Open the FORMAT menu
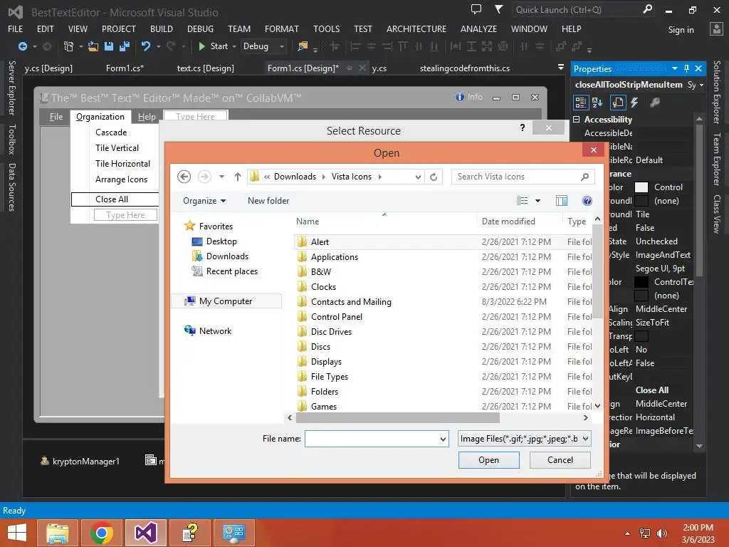 (x=282, y=28)
